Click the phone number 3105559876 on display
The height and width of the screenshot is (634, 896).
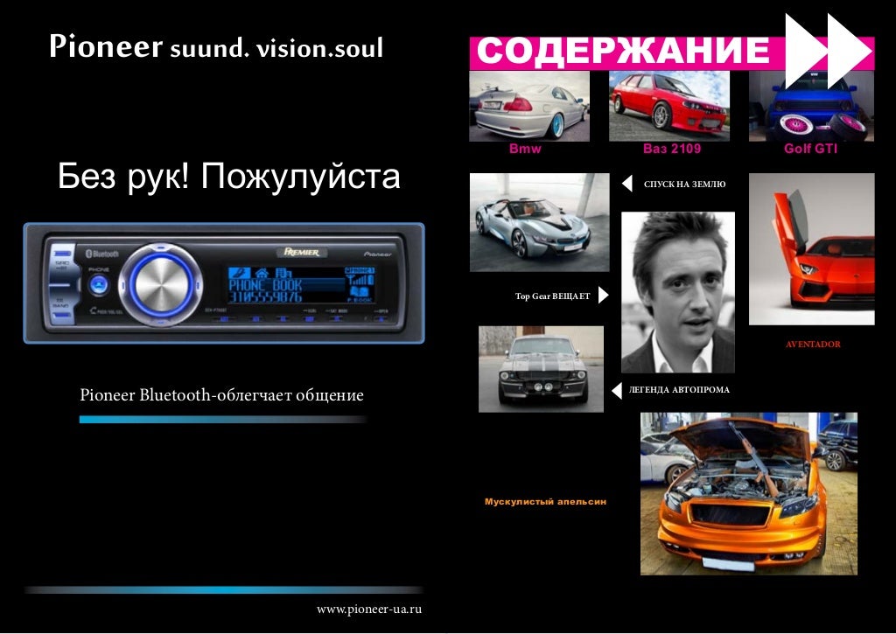265,297
